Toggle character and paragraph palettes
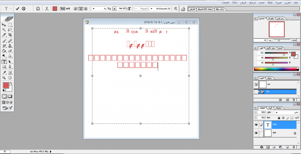Screen dimensions: 301x154 coord(38,9)
